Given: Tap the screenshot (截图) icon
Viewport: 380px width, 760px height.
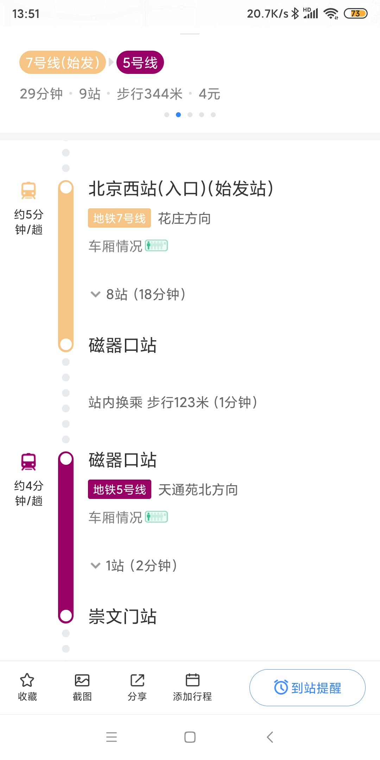Looking at the screenshot, I should pos(82,680).
